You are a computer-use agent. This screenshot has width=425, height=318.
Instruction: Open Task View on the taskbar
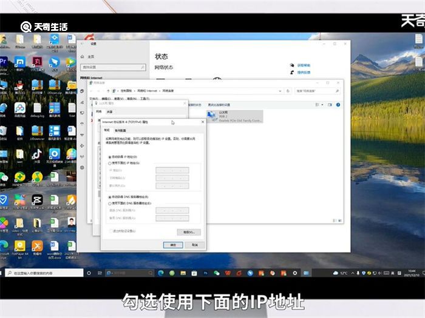tap(100, 273)
